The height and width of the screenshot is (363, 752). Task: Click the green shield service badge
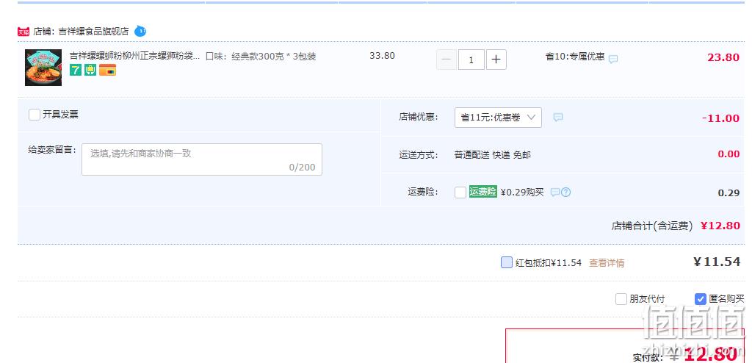point(90,70)
